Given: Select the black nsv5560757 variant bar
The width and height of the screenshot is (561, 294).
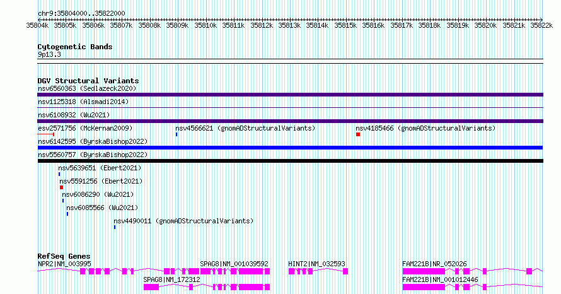Looking at the screenshot, I should point(290,161).
